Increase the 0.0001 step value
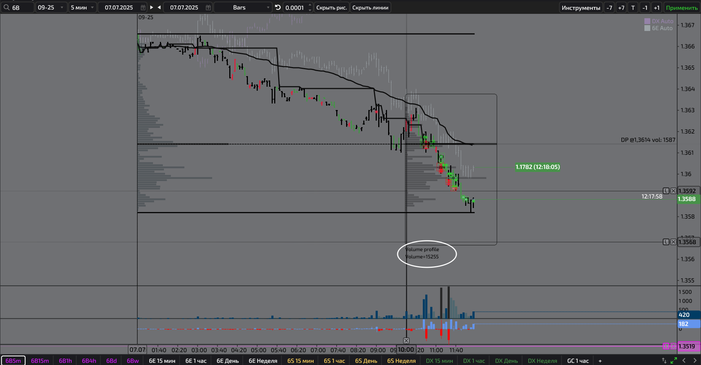 pos(310,5)
